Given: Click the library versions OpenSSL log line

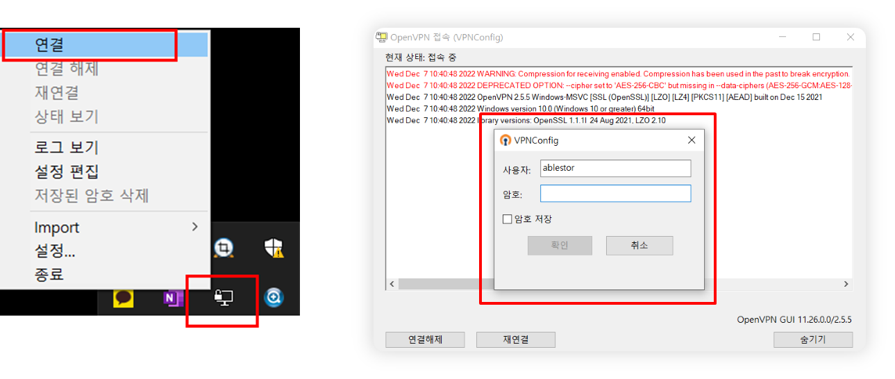Looking at the screenshot, I should coord(526,121).
